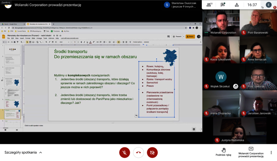Open Last edit was seconds ago link
277x161 pixels.
click(x=70, y=38)
